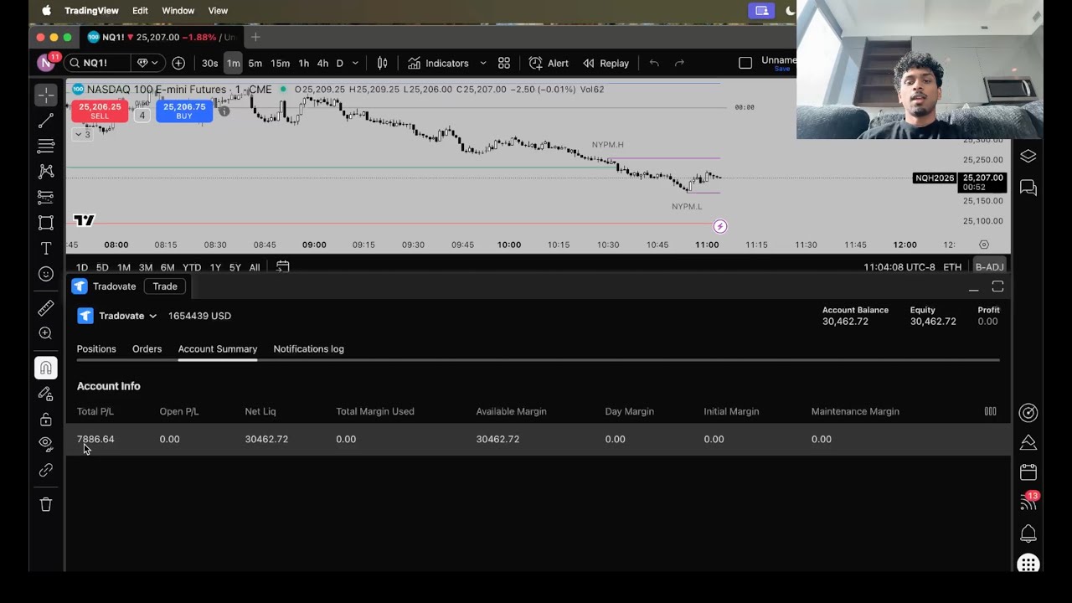Open the apps grid icon bottom right
Screen dimensions: 1072x603
(1028, 564)
